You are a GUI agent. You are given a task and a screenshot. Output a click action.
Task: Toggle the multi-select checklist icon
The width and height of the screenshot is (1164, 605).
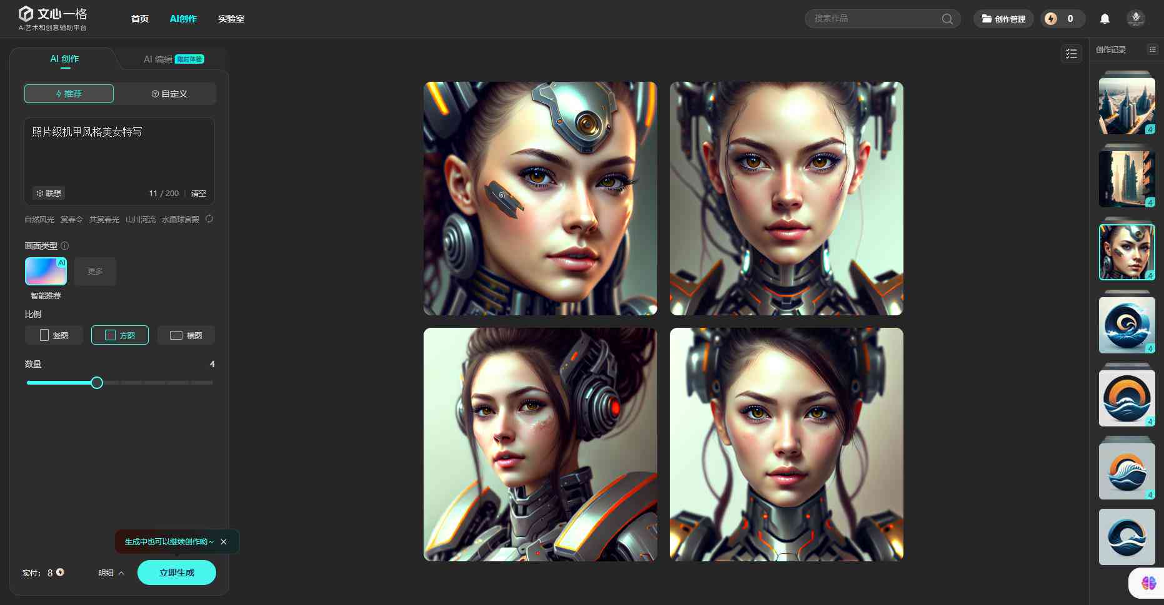pos(1072,54)
